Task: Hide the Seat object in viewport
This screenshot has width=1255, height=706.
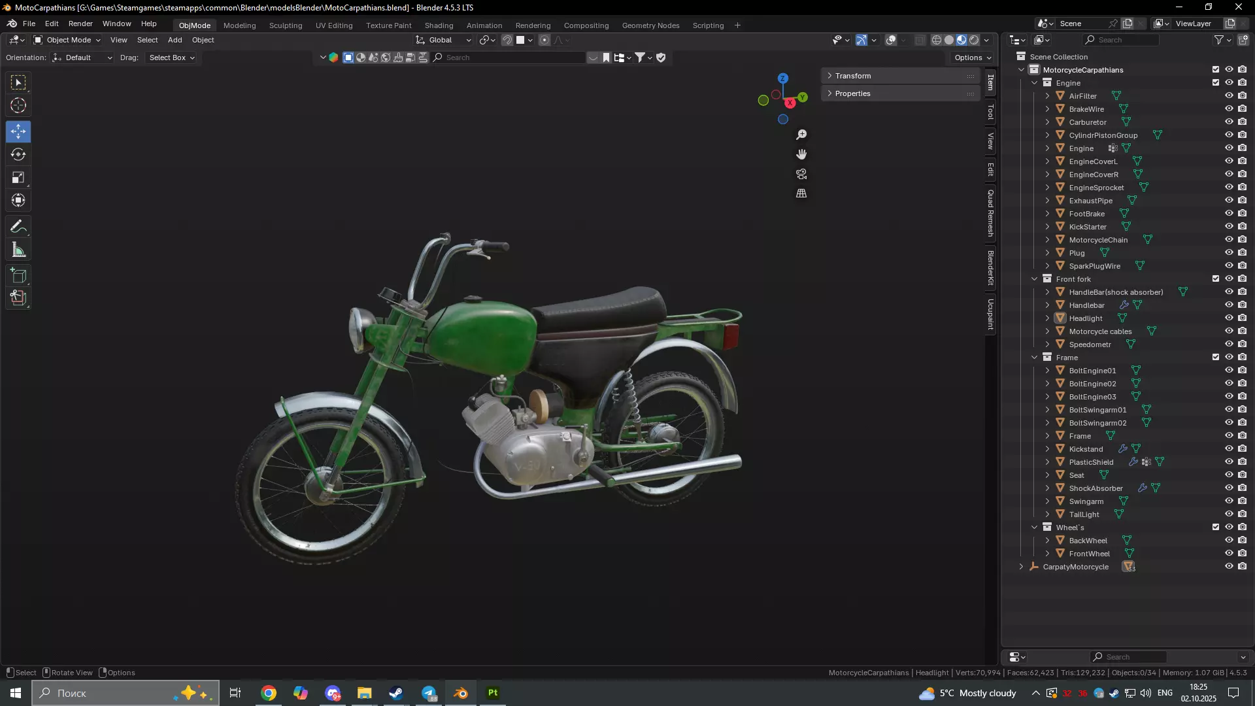Action: click(1229, 475)
